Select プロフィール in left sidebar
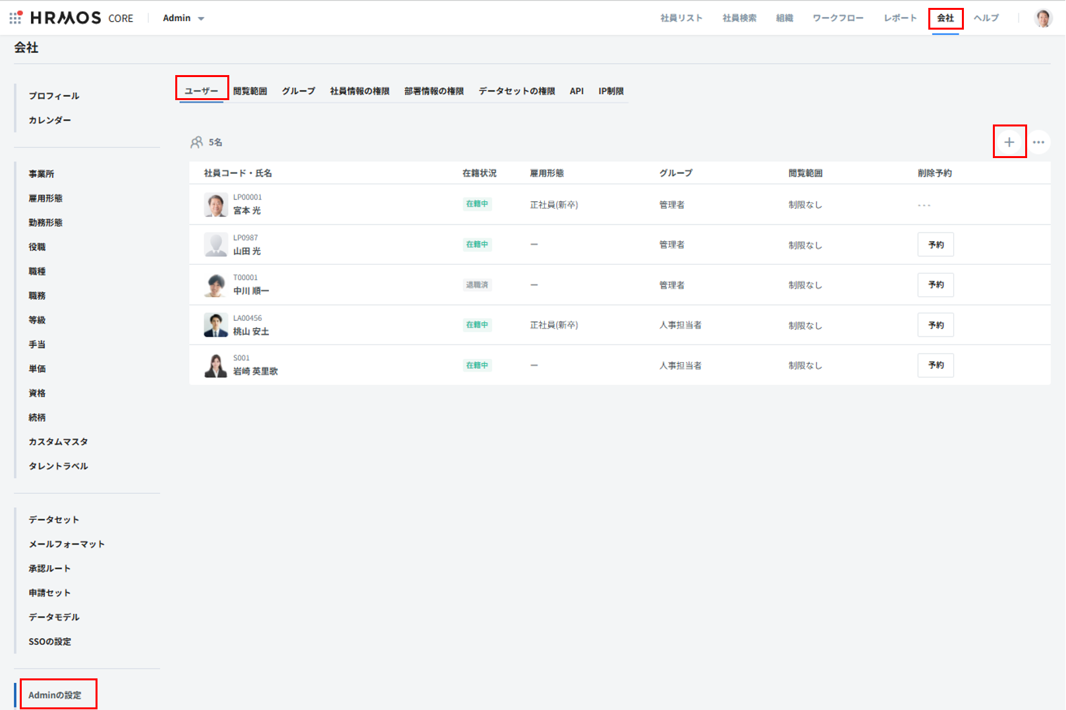Image resolution: width=1066 pixels, height=710 pixels. pos(54,96)
